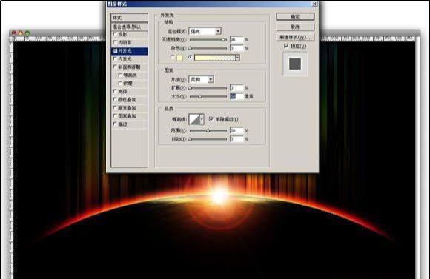The height and width of the screenshot is (279, 430).
Task: Click the contour curve thumbnail
Action: tap(195, 119)
